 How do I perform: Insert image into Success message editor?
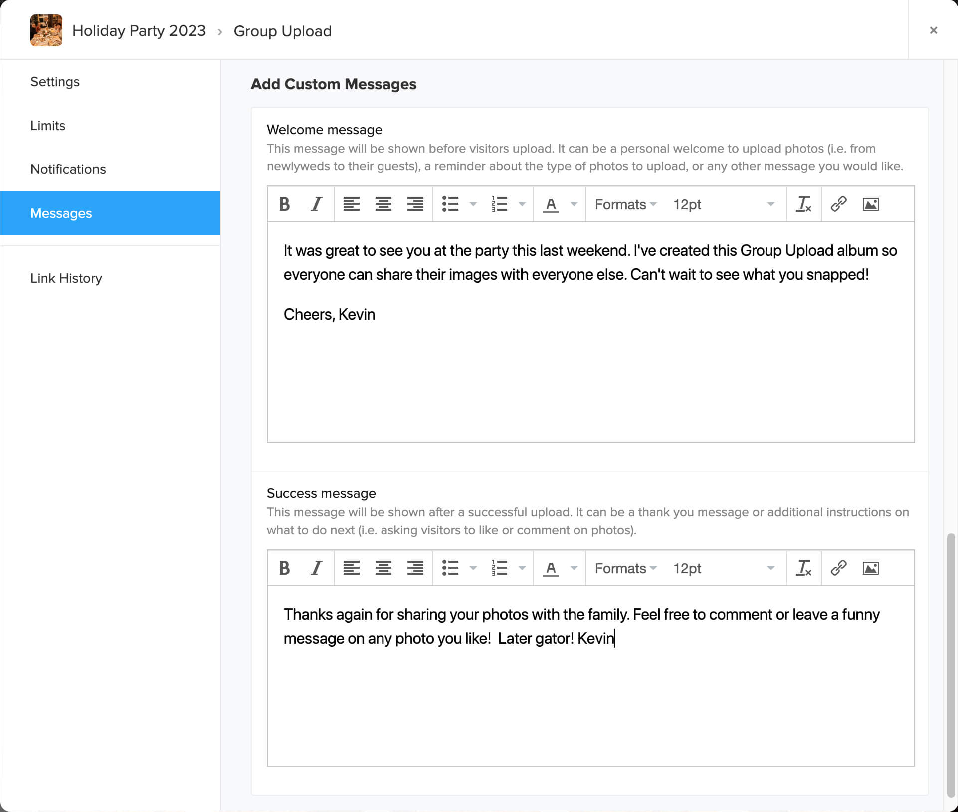pyautogui.click(x=870, y=568)
